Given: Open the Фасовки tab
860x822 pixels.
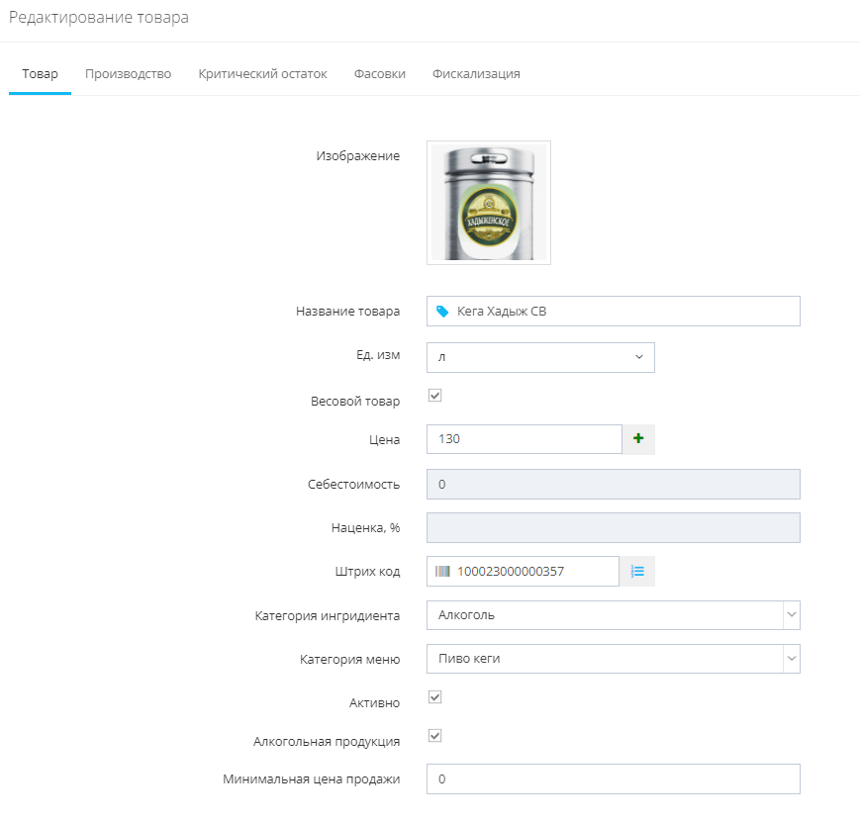Looking at the screenshot, I should click(x=379, y=72).
